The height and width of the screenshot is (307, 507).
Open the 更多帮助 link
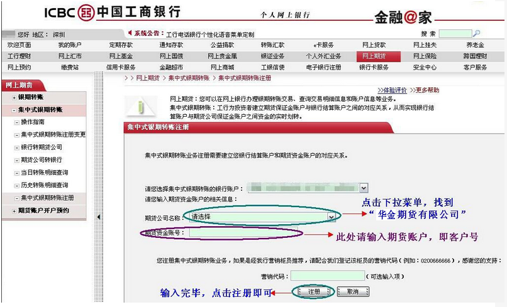point(425,90)
